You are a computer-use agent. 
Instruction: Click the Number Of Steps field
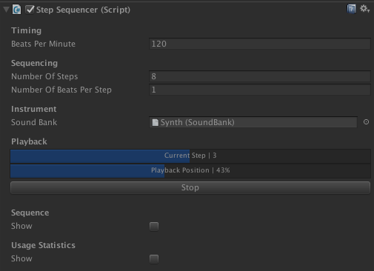260,76
